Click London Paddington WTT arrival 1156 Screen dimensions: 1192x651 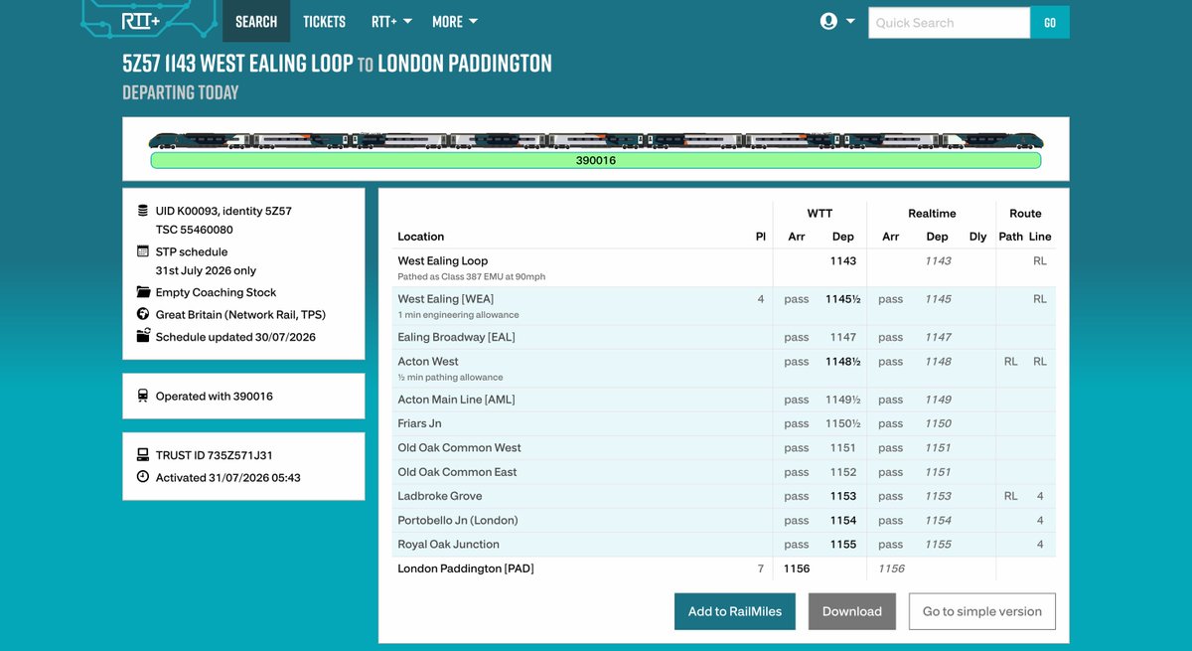click(x=797, y=569)
